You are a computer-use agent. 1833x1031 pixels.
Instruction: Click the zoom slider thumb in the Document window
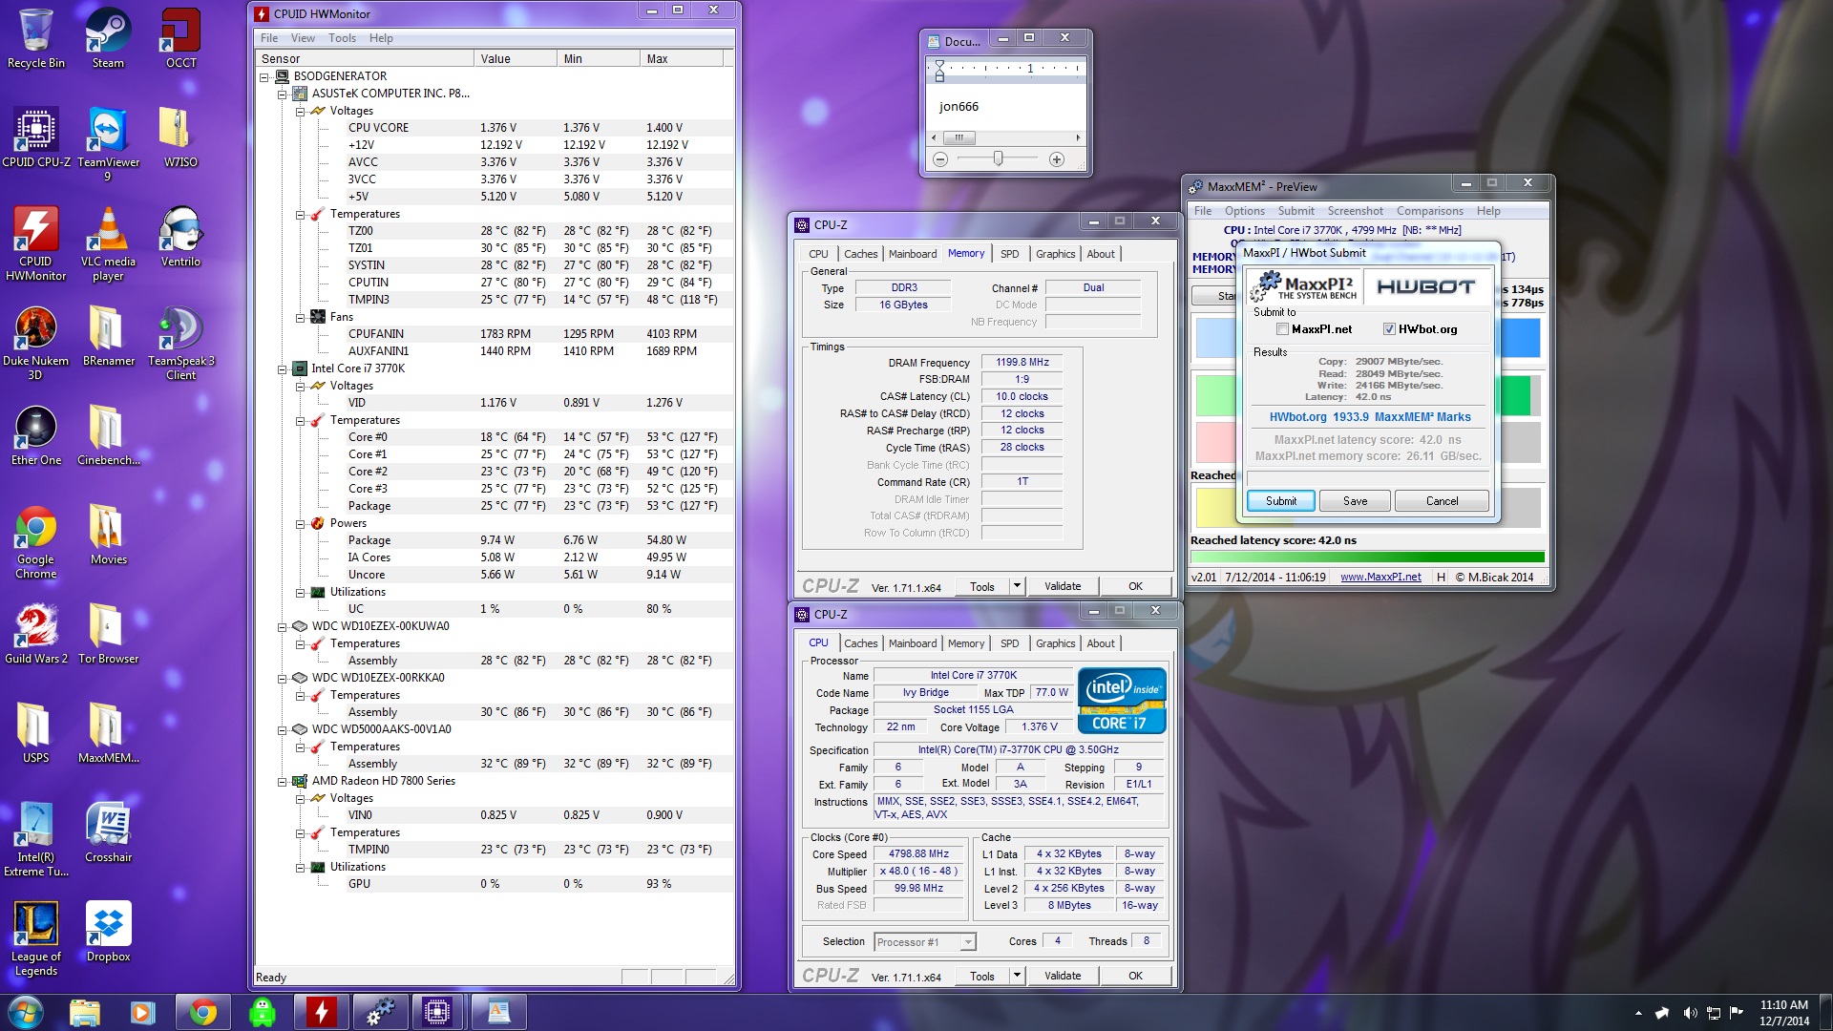point(998,158)
